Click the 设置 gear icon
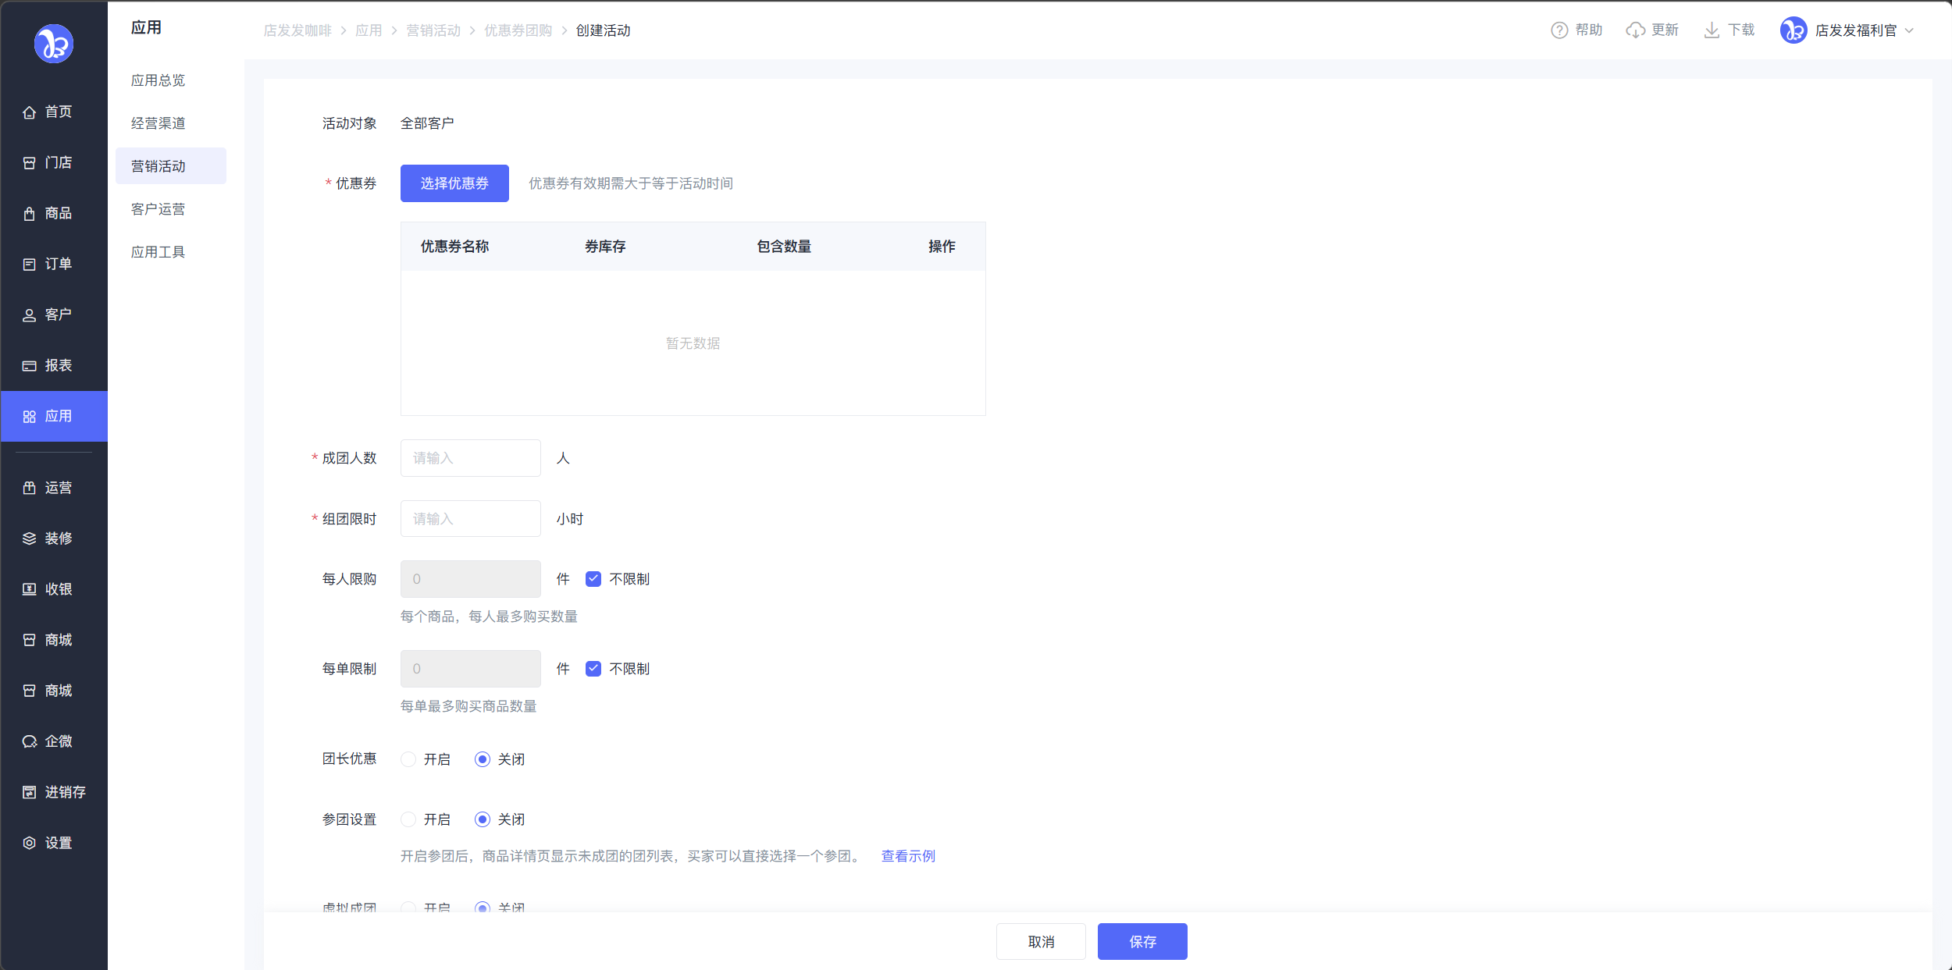 tap(29, 843)
